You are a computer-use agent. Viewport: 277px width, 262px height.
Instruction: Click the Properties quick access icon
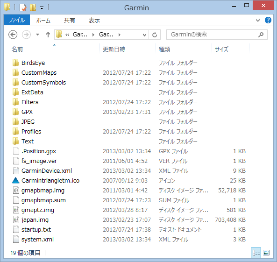(23, 7)
